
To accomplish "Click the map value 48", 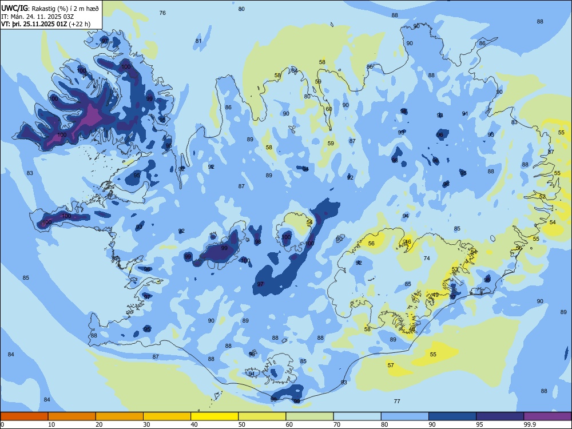I will [x=412, y=329].
